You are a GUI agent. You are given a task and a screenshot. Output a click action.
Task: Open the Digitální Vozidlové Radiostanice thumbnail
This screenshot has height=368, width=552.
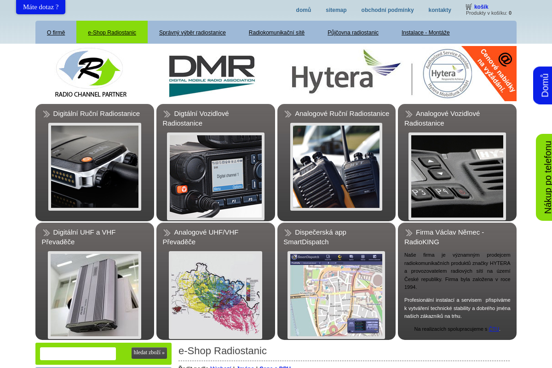coord(216,176)
